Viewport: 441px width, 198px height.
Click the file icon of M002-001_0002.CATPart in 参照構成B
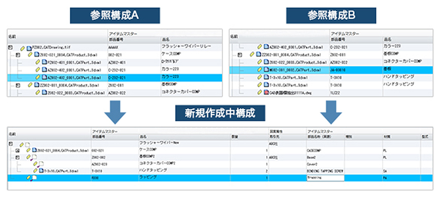pos(266,70)
